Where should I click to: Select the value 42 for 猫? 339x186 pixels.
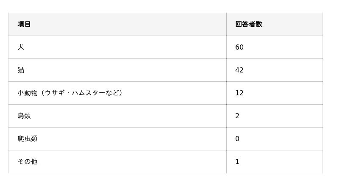[239, 70]
